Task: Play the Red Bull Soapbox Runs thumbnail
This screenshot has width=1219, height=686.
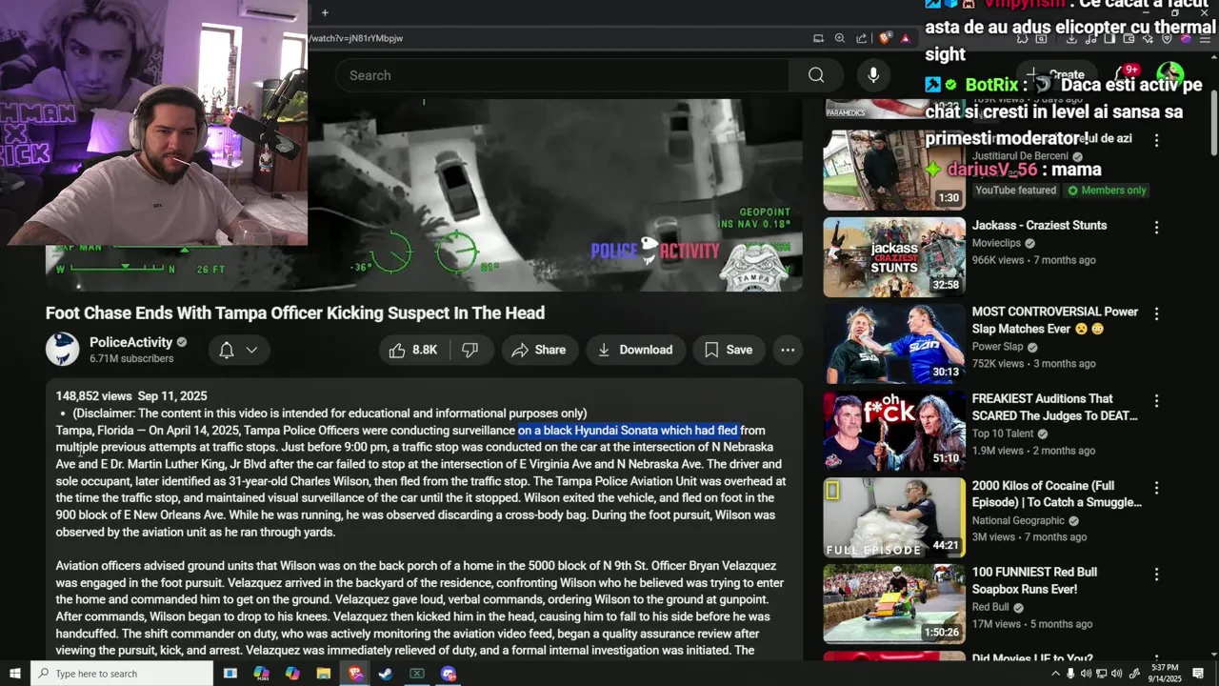Action: tap(894, 604)
